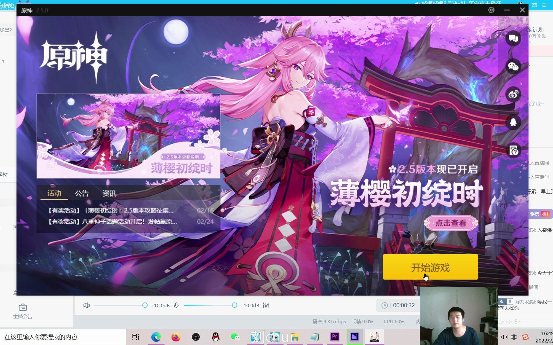Switch to the 资讯 tab
The width and height of the screenshot is (553, 345).
pyautogui.click(x=109, y=193)
